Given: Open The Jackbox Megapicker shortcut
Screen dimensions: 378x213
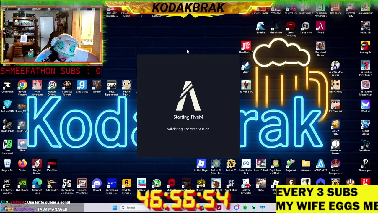Looking at the screenshot, I should pos(365,88).
